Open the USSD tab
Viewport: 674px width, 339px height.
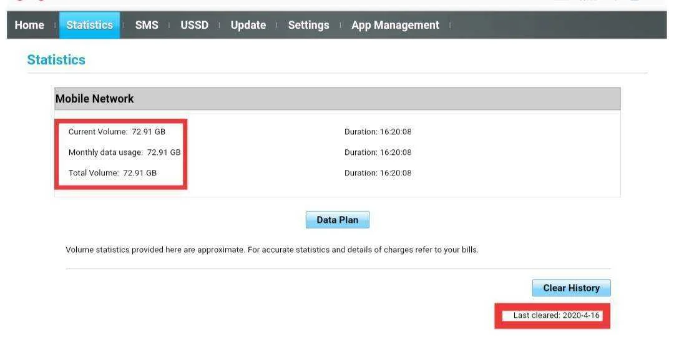click(x=194, y=25)
